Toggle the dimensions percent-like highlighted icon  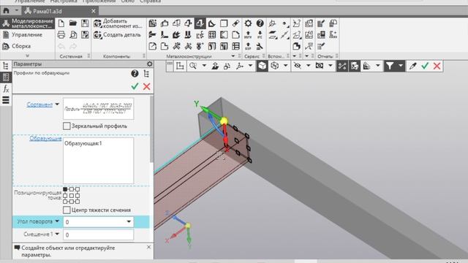click(x=342, y=66)
